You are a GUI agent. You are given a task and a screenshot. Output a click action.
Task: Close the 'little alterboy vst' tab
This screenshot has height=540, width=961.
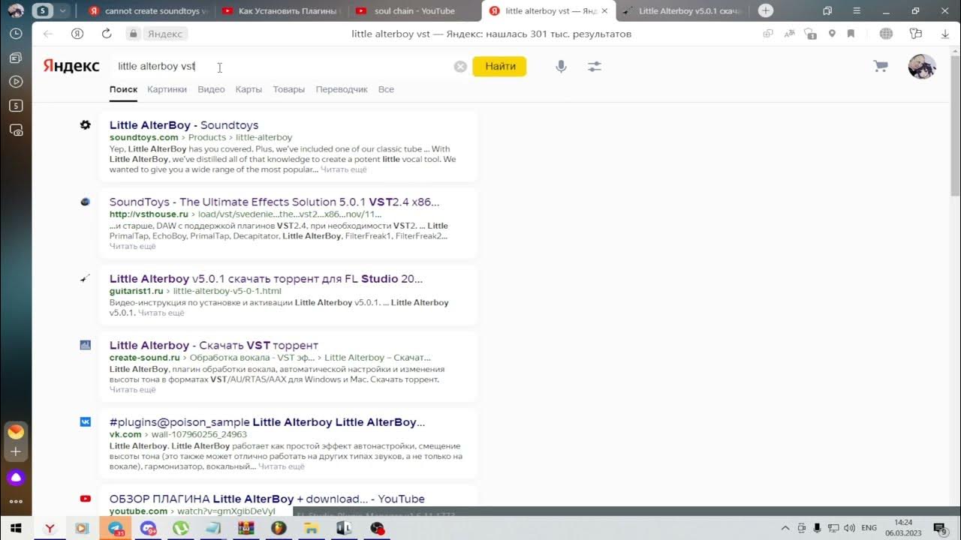tap(604, 11)
